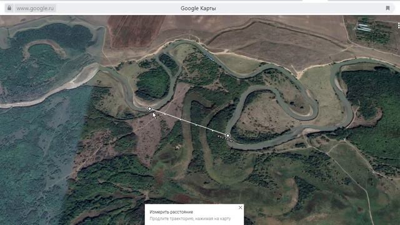Select the measurement start point on the river

(x=150, y=109)
